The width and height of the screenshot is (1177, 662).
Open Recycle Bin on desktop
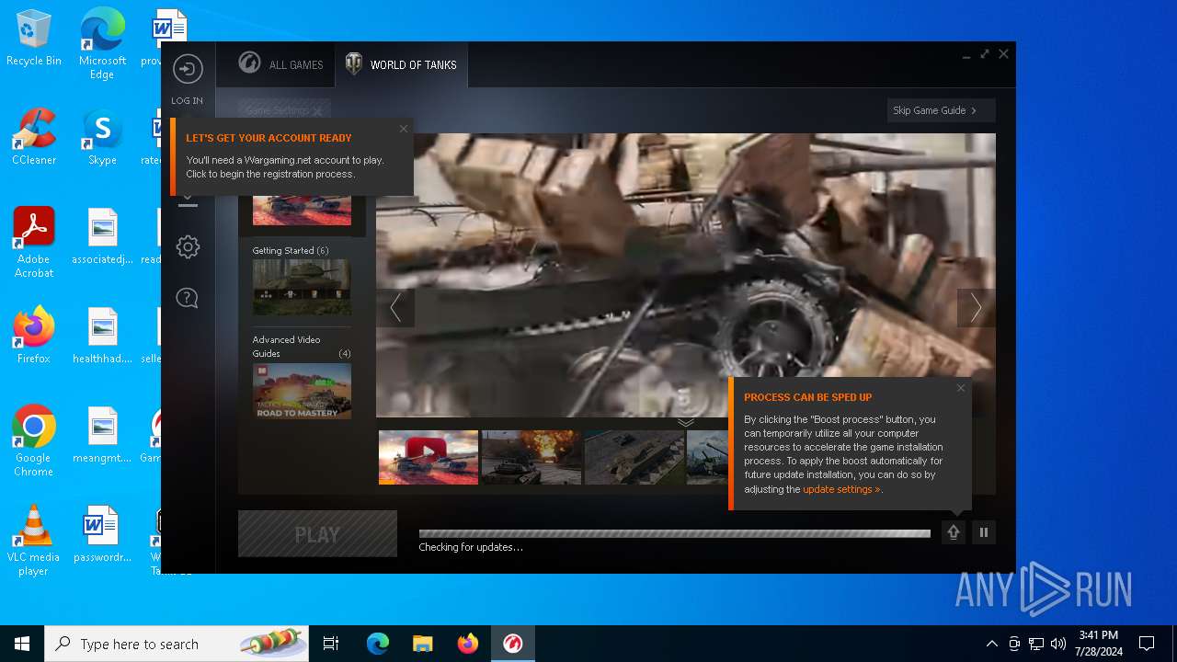tap(34, 39)
